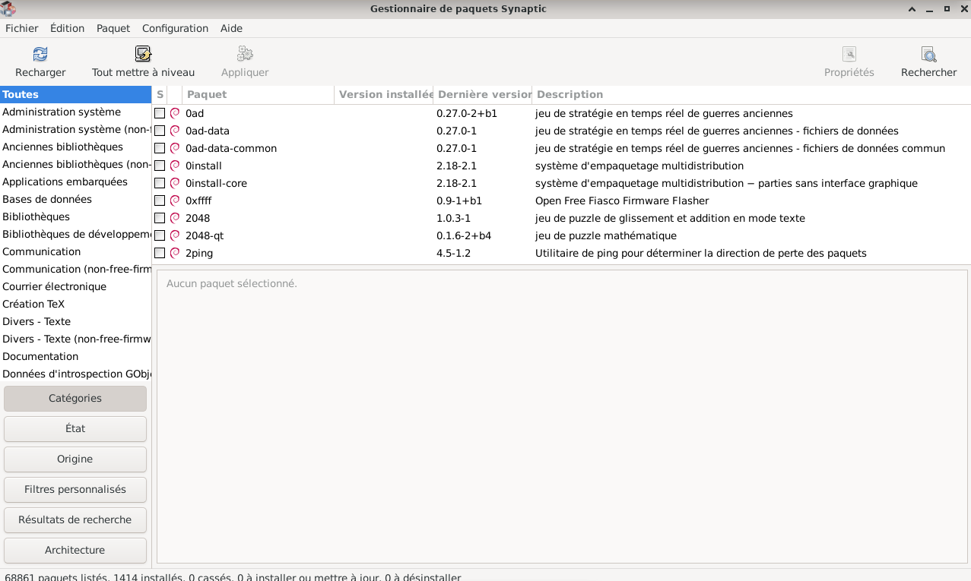
Task: Select the Bases de données category
Action: coord(47,199)
